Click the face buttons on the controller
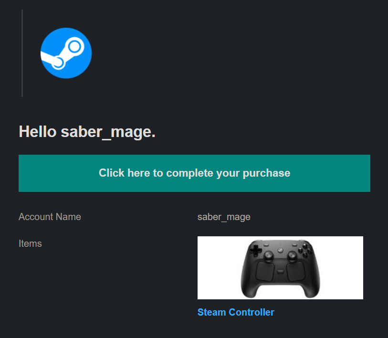This screenshot has height=338, width=388. pyautogui.click(x=305, y=250)
